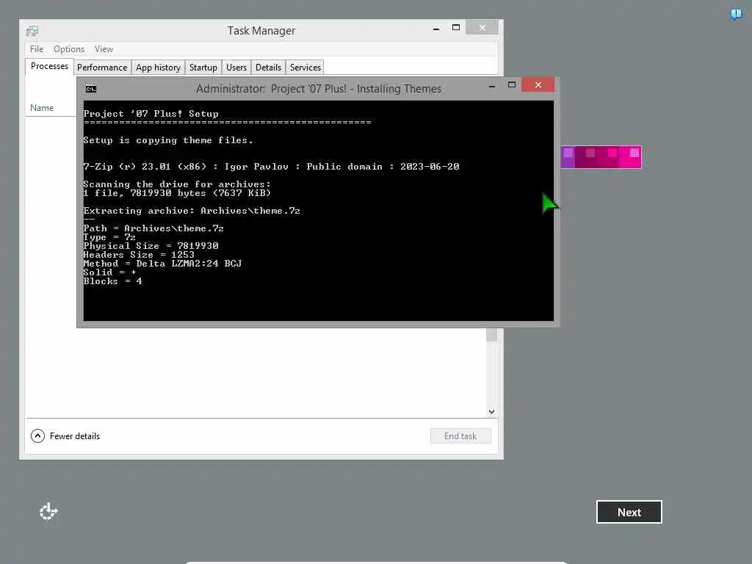Close the Installing Themes command window
Image resolution: width=752 pixels, height=564 pixels.
(538, 85)
